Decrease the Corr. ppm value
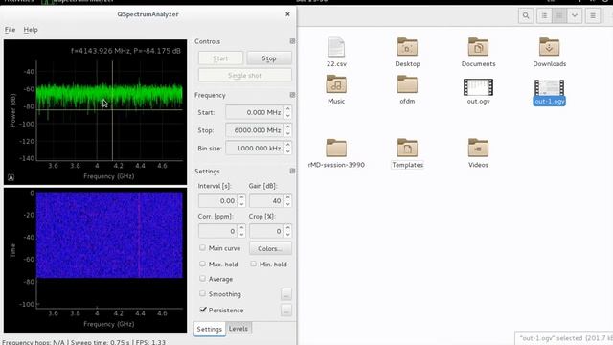The height and width of the screenshot is (345, 613). 241,234
